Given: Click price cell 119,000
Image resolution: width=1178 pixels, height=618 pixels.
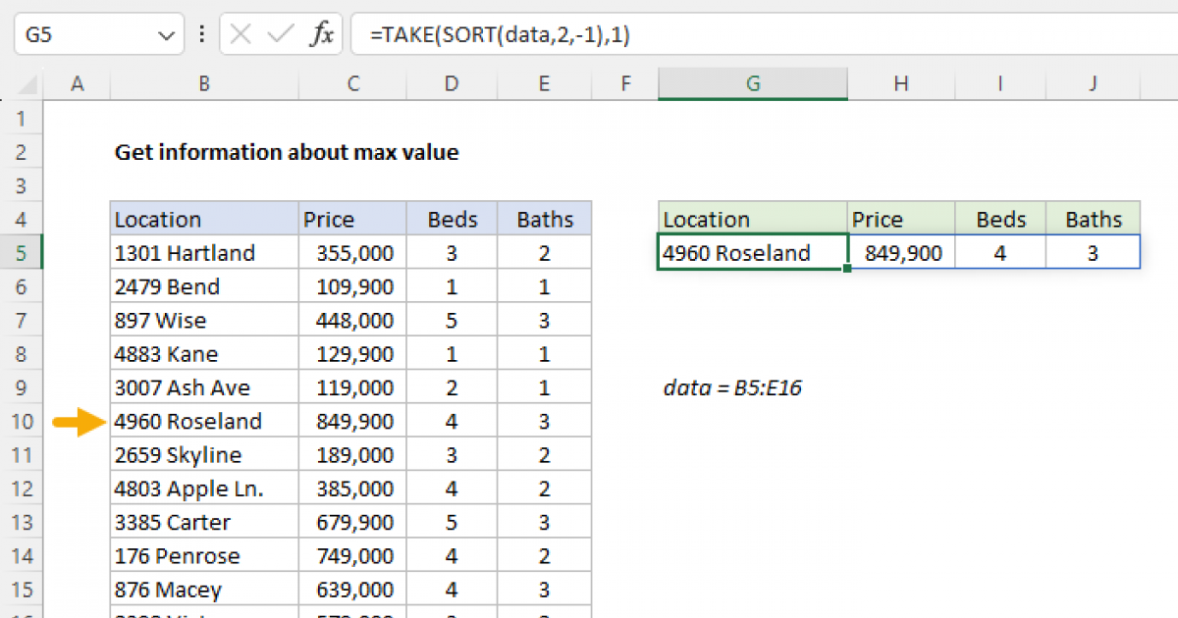Looking at the screenshot, I should coord(352,387).
